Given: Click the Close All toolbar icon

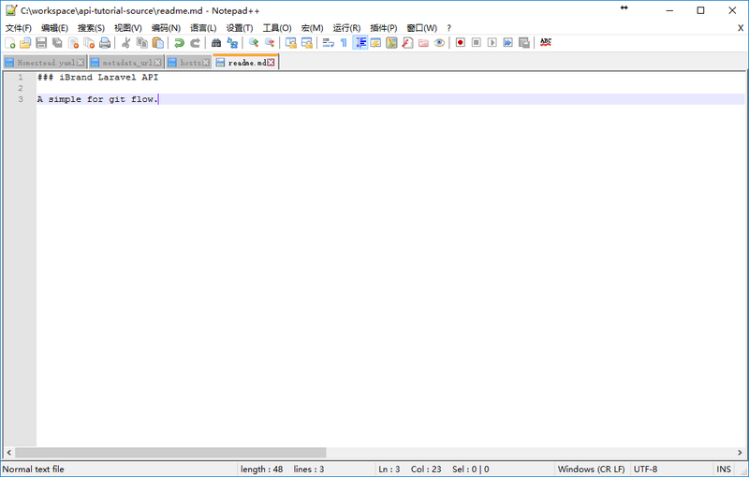Looking at the screenshot, I should coord(89,43).
